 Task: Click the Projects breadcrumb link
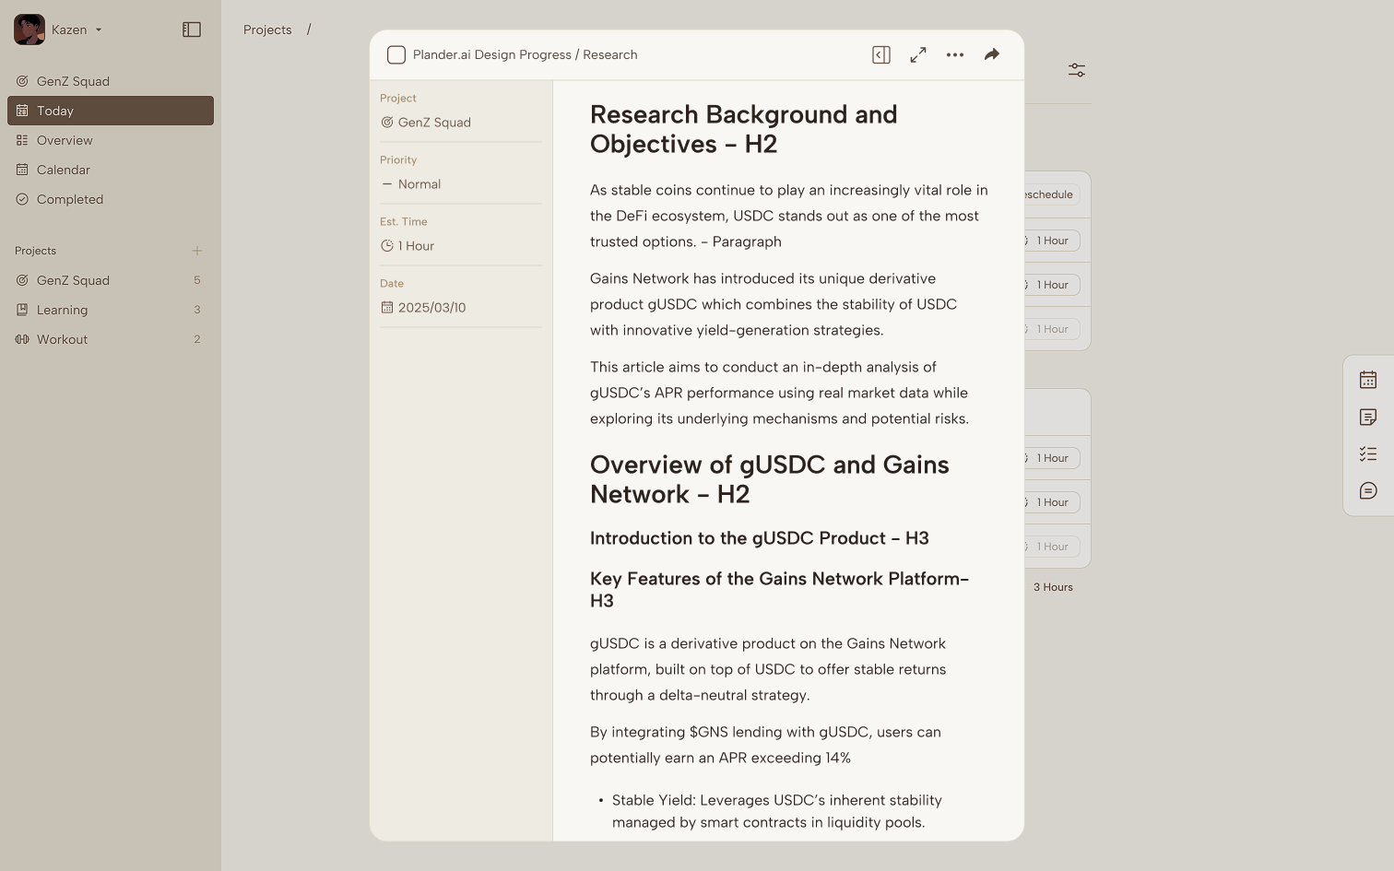(267, 29)
